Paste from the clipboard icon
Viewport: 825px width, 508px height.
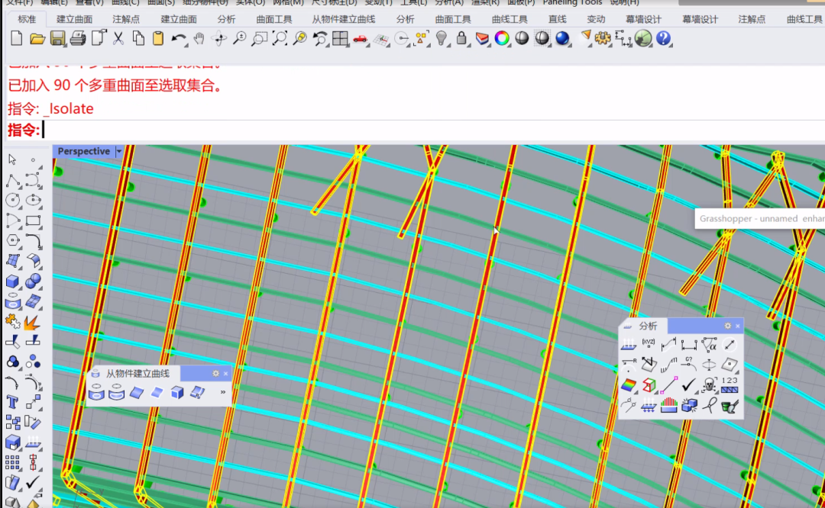(x=158, y=38)
